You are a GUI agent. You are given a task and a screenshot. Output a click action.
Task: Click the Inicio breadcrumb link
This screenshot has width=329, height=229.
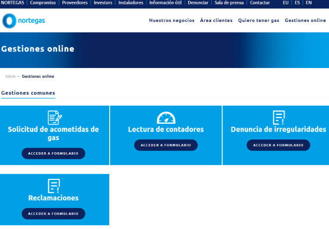(11, 76)
